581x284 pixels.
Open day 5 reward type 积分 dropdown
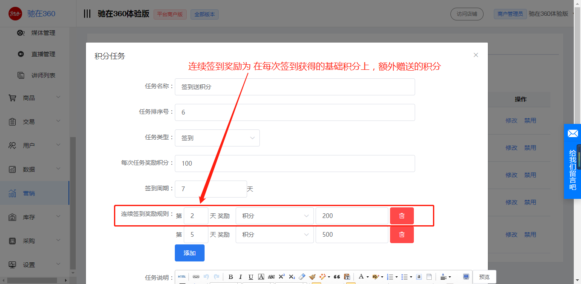(275, 235)
